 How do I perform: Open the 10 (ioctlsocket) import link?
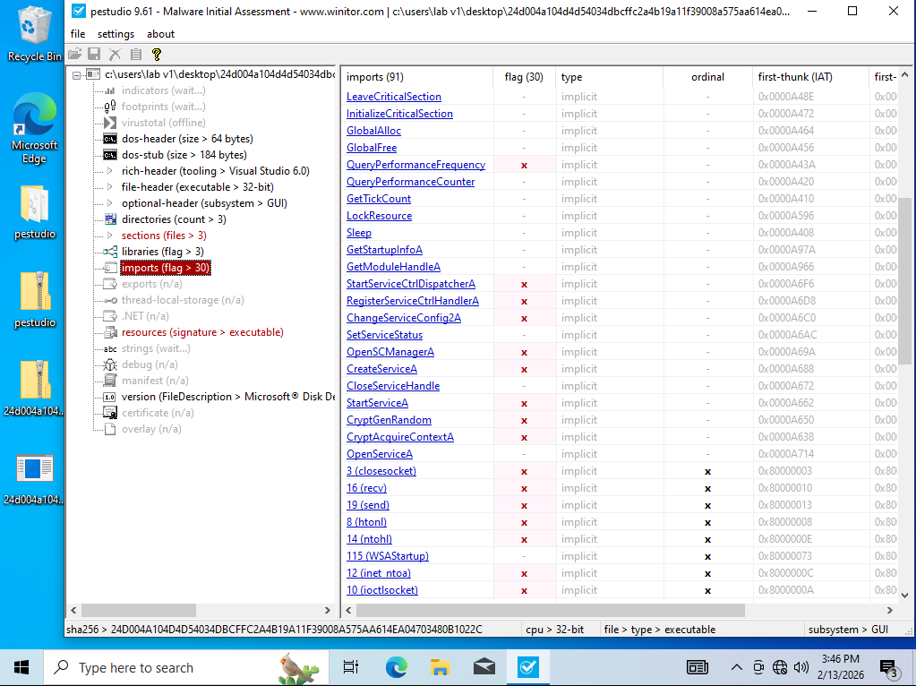tap(382, 590)
